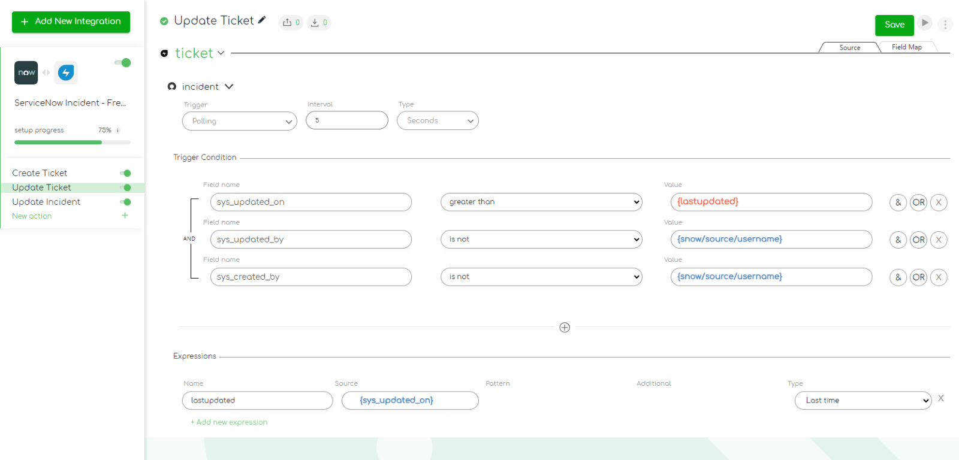The height and width of the screenshot is (460, 959).
Task: Add AND condition on sys_created_by row
Action: (898, 277)
